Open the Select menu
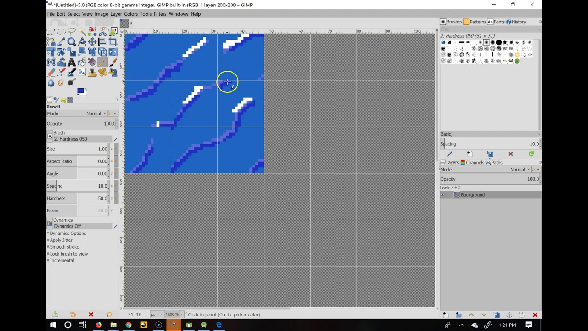The height and width of the screenshot is (331, 588). pos(73,14)
